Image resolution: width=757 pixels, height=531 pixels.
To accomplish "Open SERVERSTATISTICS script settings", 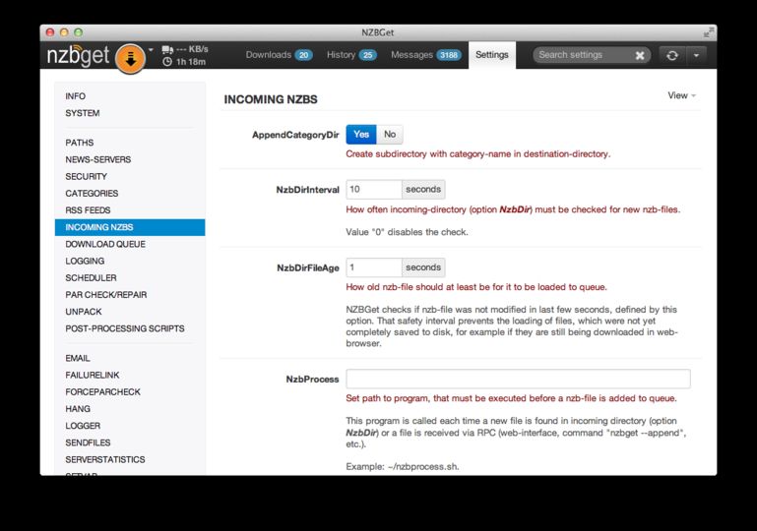I will click(105, 459).
